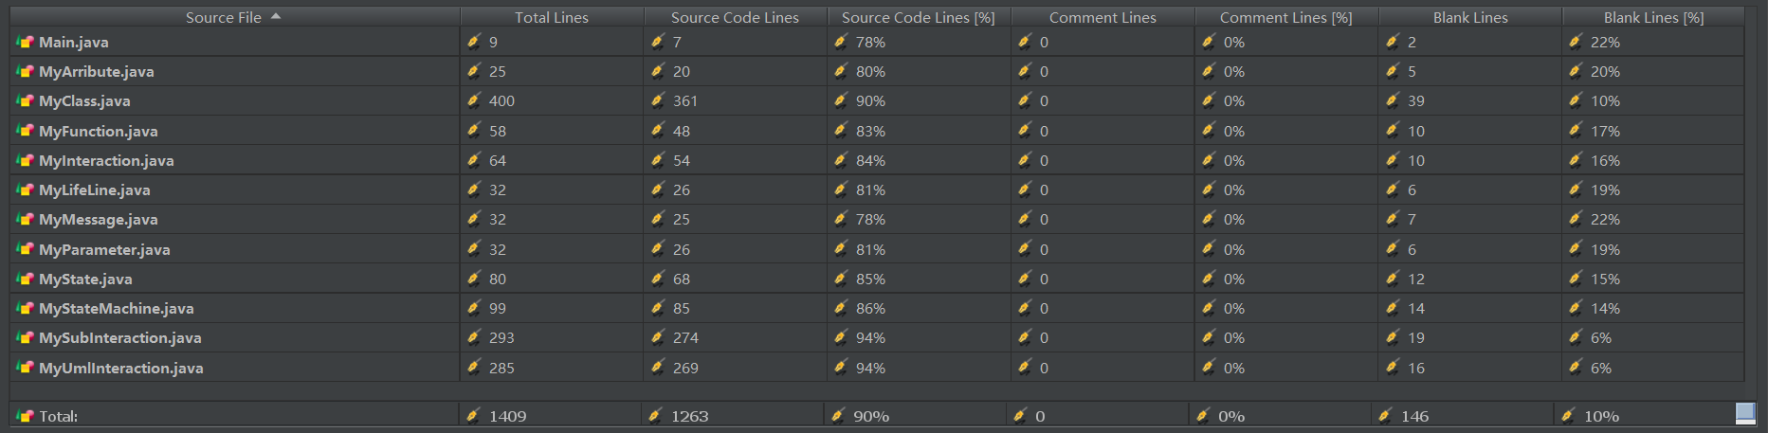The height and width of the screenshot is (433, 1768).
Task: Click the MyUmlInteraction.java file icon
Action: click(25, 368)
